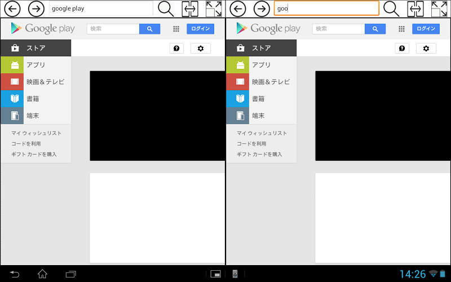Focus the right pane URL field containing goo
The height and width of the screenshot is (282, 451).
click(x=326, y=8)
